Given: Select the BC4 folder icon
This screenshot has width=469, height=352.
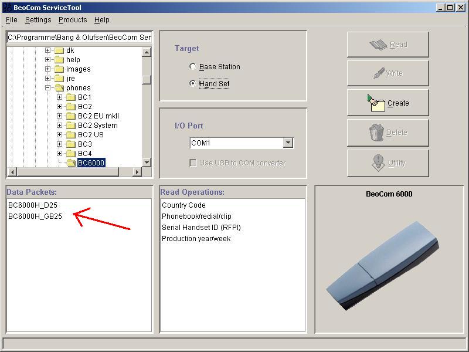Looking at the screenshot, I should pos(71,154).
